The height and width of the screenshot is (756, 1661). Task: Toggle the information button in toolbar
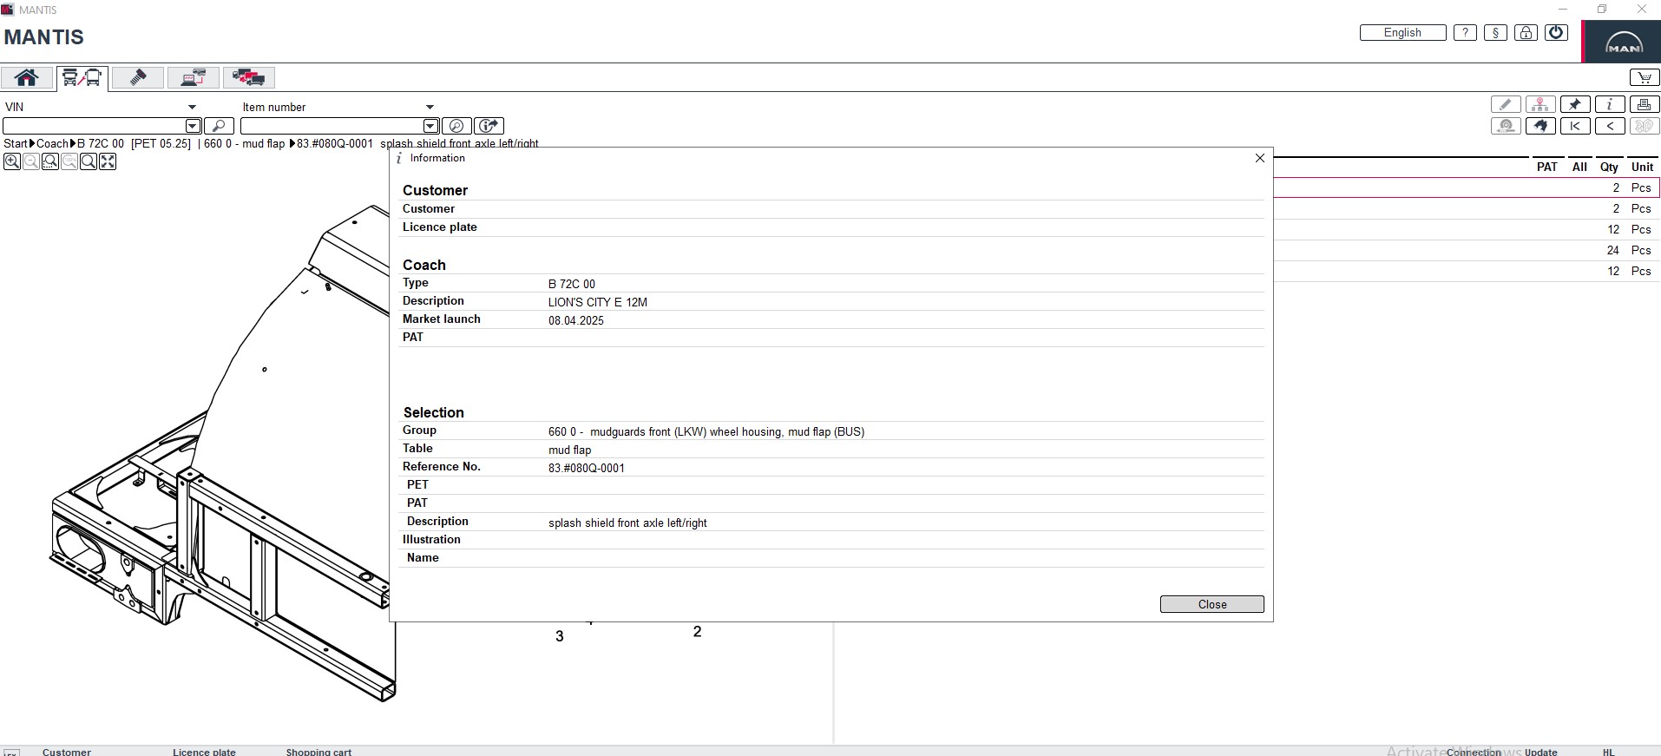point(1610,105)
